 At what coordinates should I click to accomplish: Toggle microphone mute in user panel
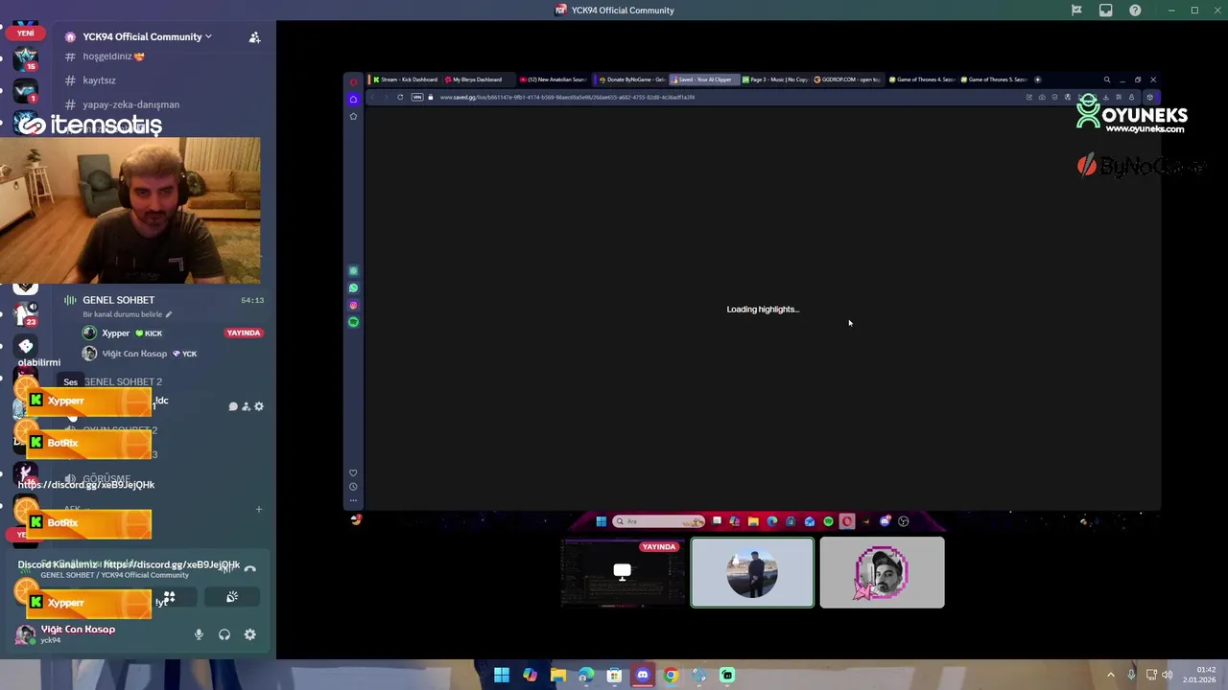pos(199,634)
